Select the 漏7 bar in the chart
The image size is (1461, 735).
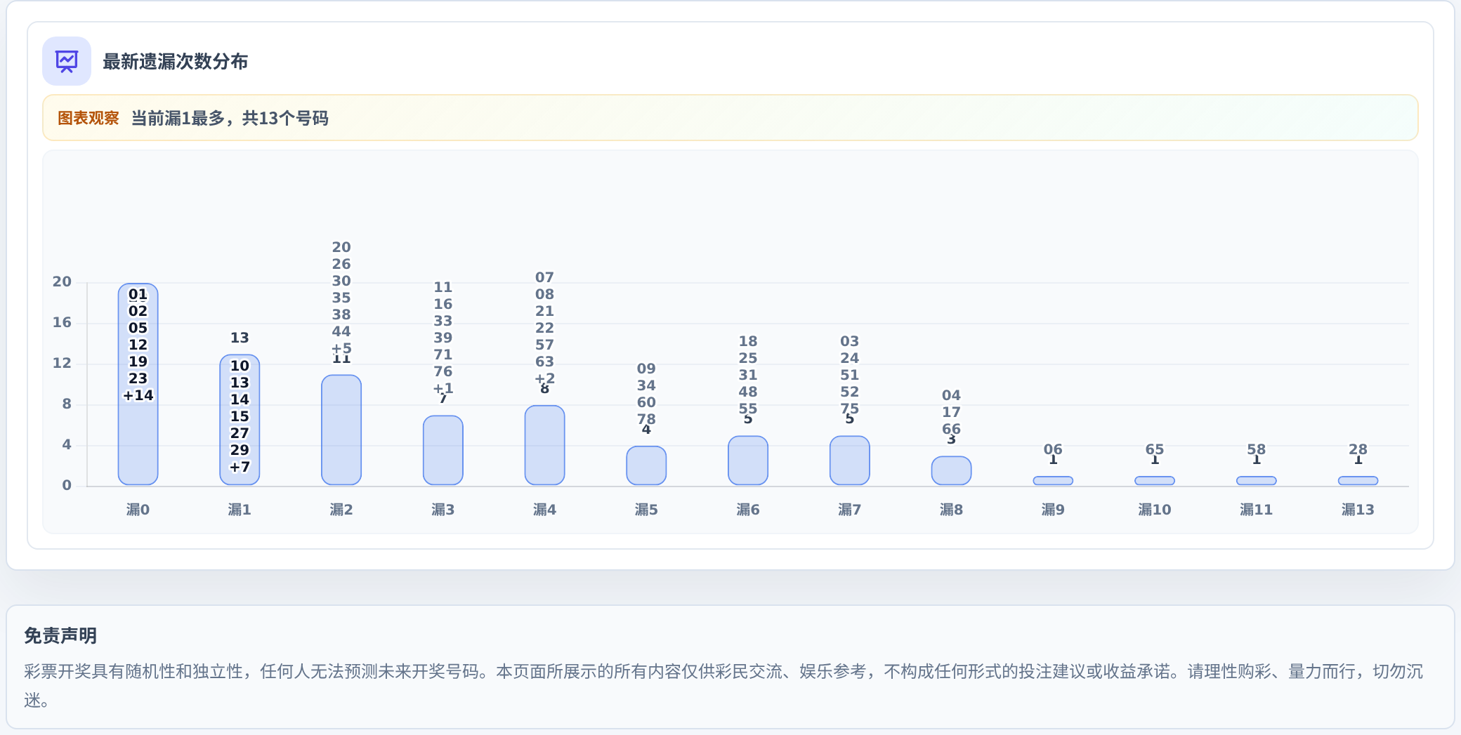(x=850, y=461)
